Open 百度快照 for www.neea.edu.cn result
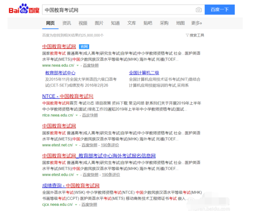262x211 pixels. tap(91, 65)
